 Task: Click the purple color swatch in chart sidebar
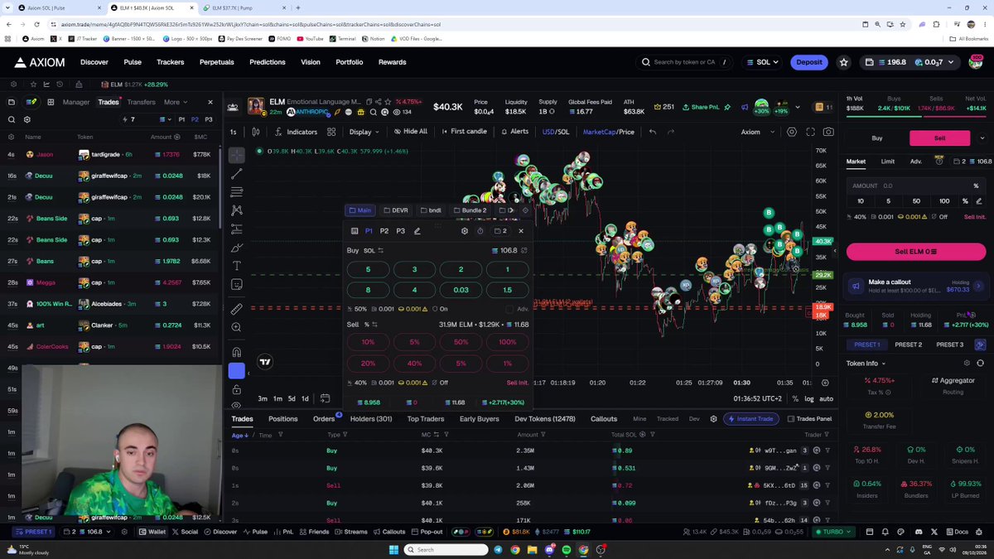(237, 371)
